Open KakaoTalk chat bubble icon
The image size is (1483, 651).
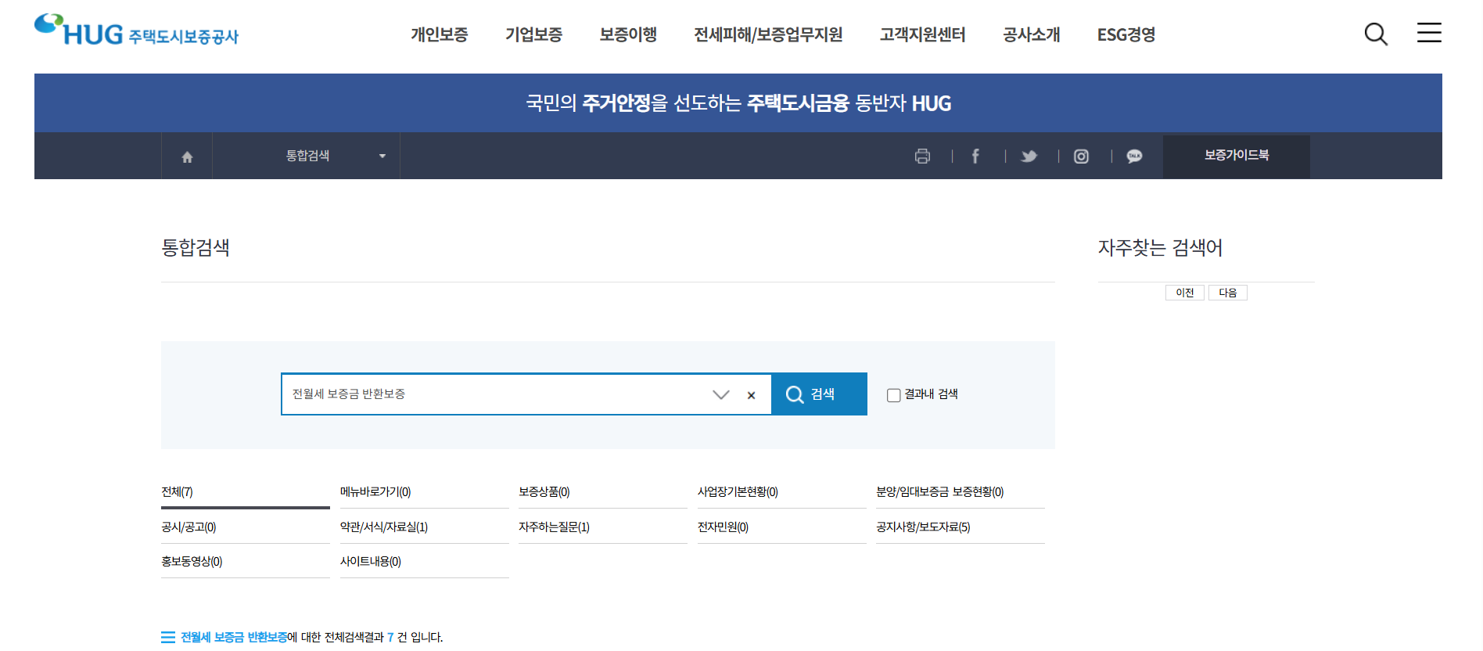click(x=1134, y=156)
